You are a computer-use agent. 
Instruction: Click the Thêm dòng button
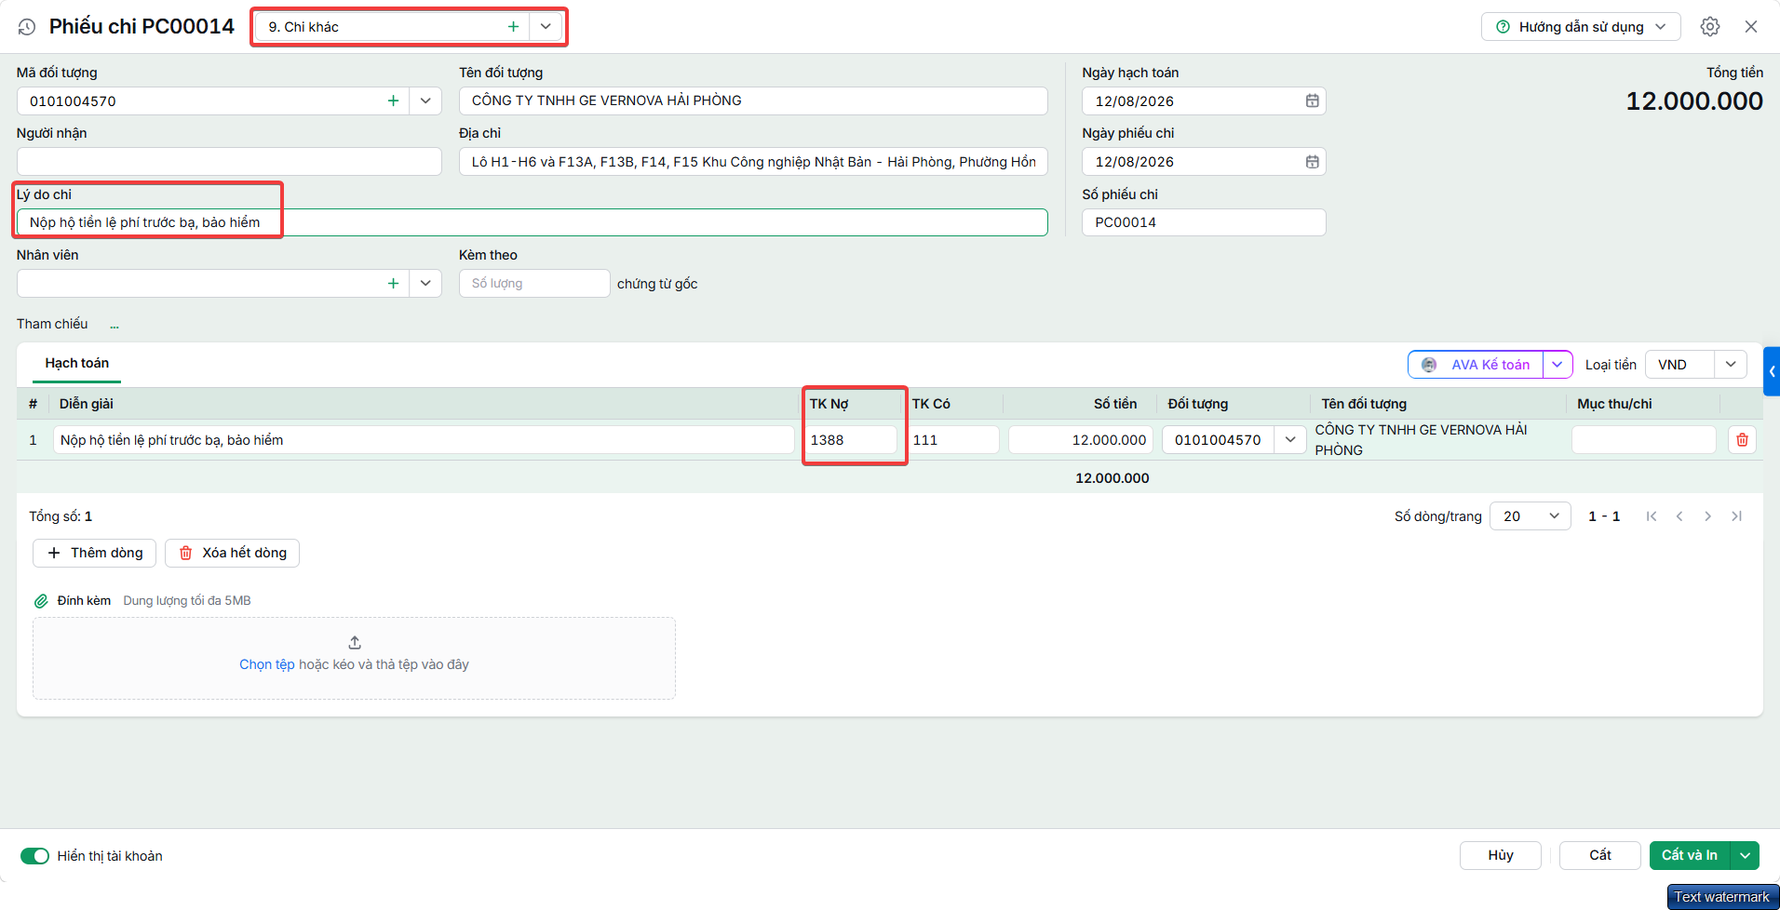[95, 553]
